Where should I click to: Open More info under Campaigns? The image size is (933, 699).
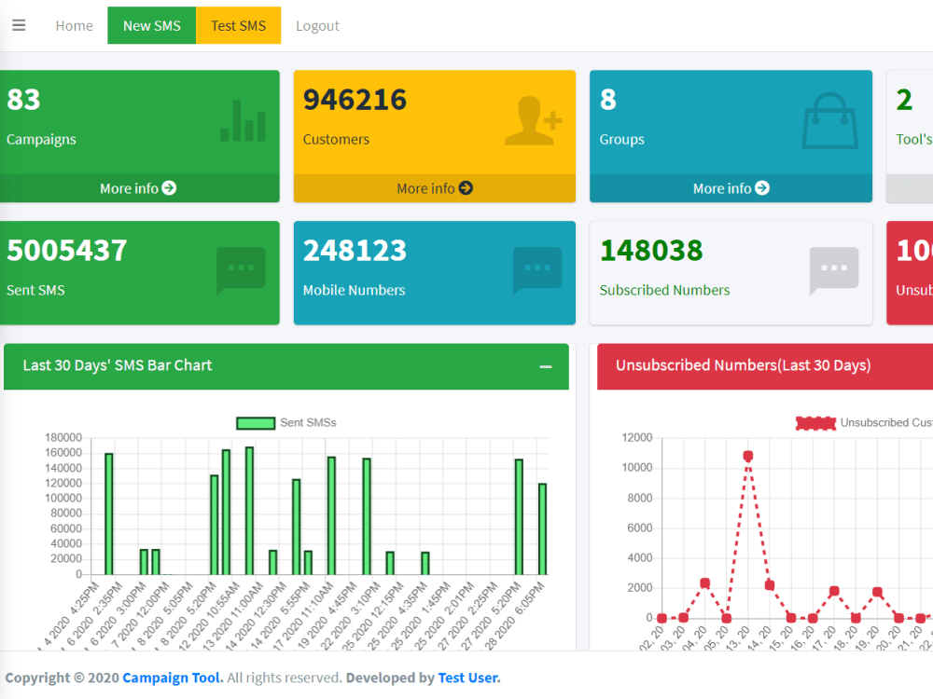pos(138,188)
